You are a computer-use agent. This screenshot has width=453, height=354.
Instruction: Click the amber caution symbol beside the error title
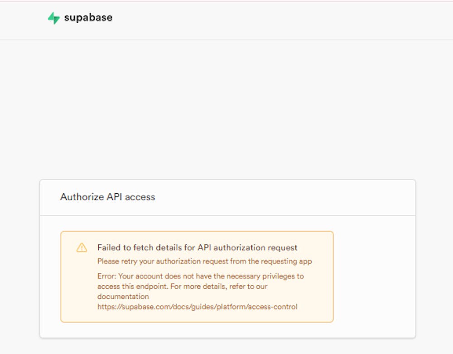pyautogui.click(x=82, y=247)
